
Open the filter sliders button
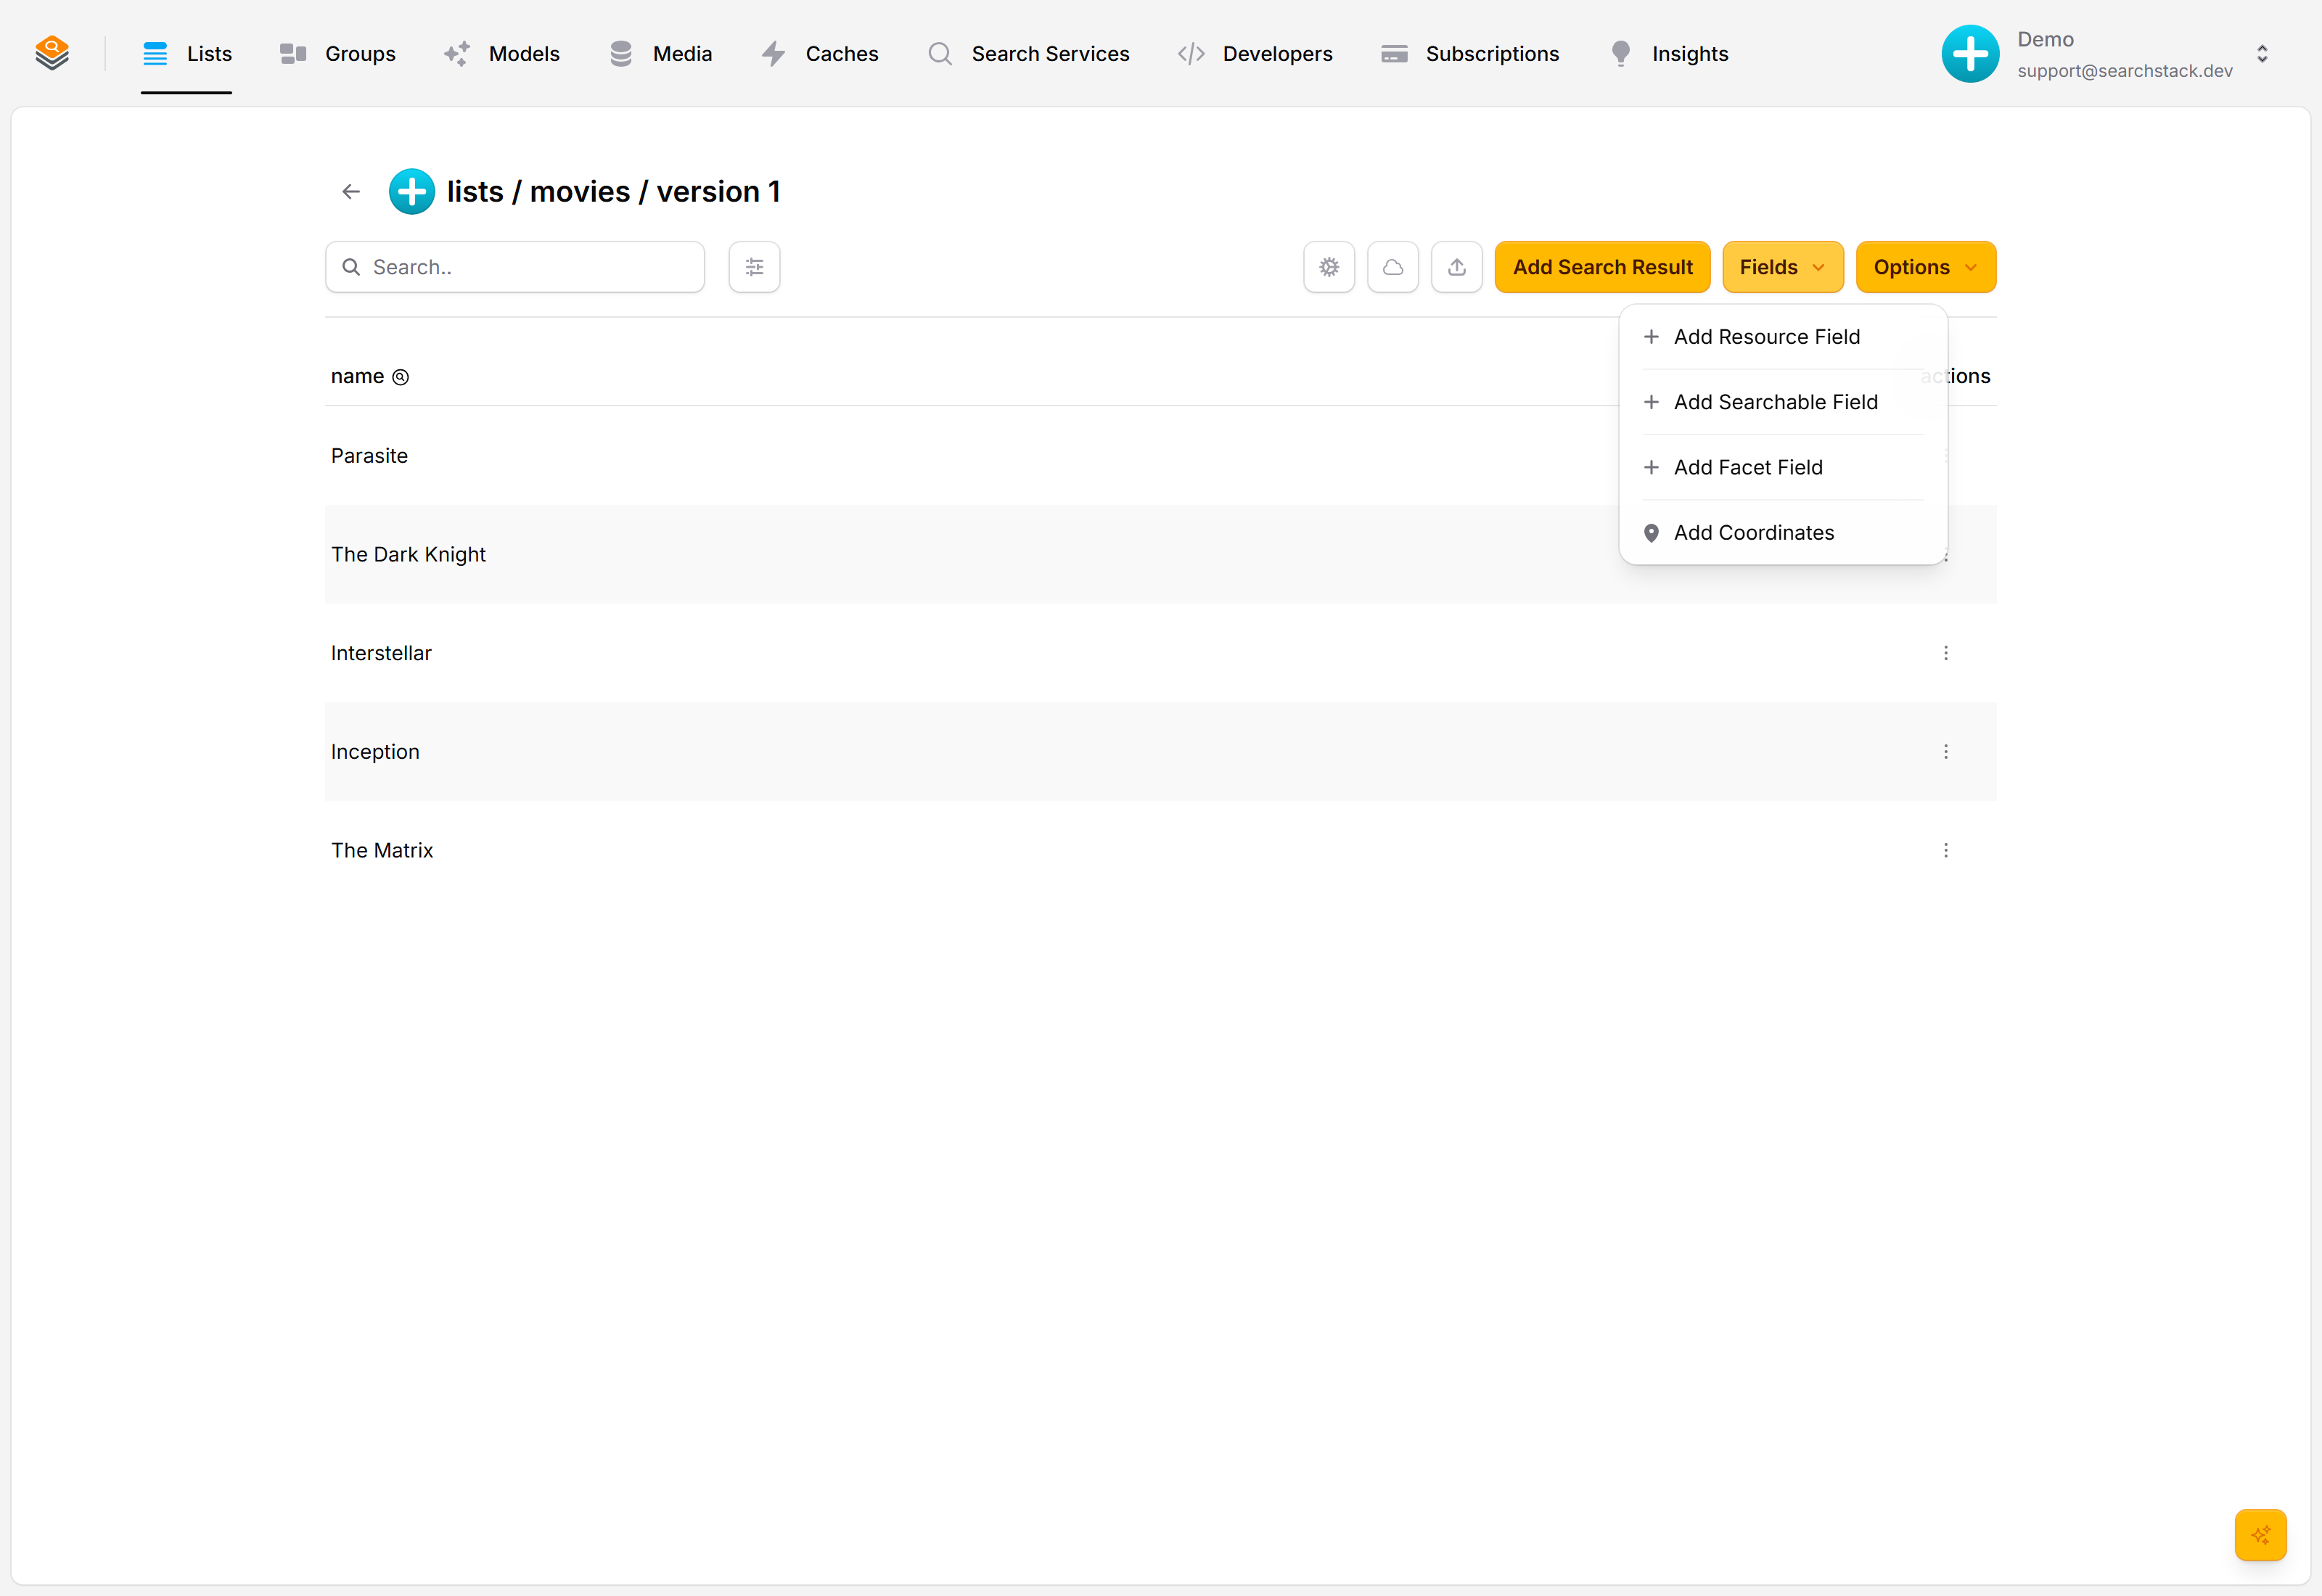point(754,267)
